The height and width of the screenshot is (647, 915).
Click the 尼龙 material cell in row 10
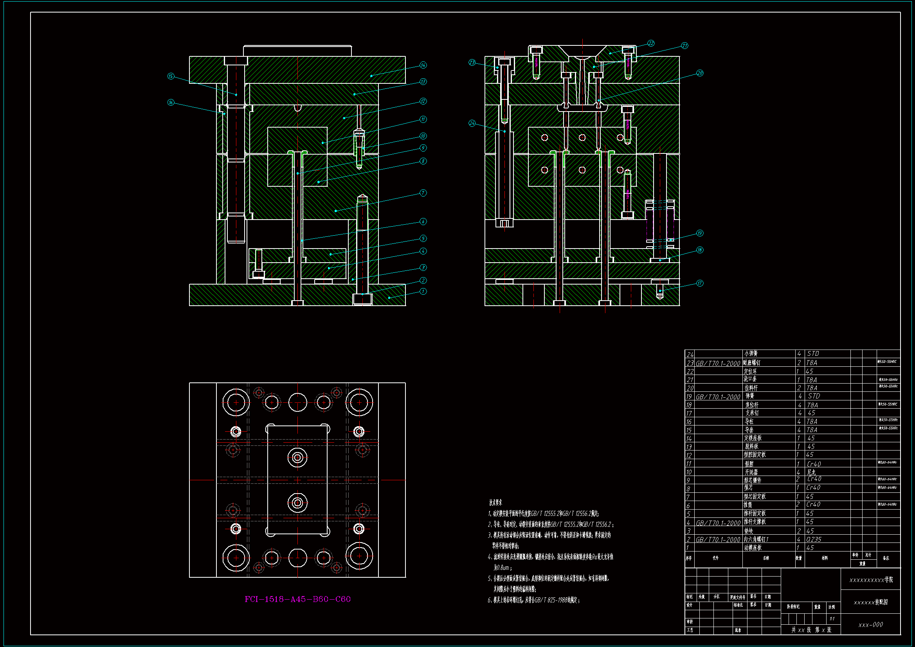pyautogui.click(x=811, y=472)
